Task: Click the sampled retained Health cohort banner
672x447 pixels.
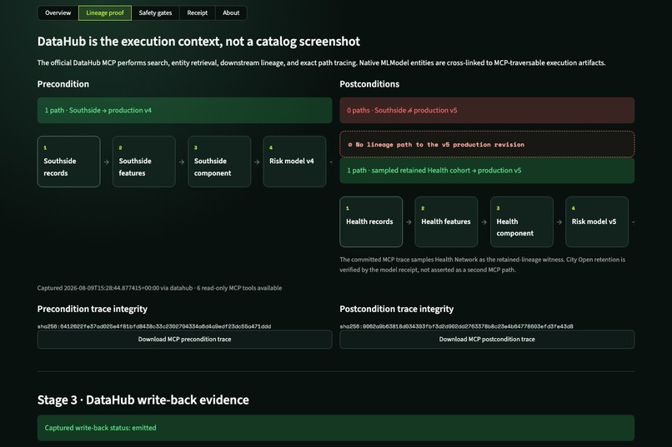Action: pos(487,171)
